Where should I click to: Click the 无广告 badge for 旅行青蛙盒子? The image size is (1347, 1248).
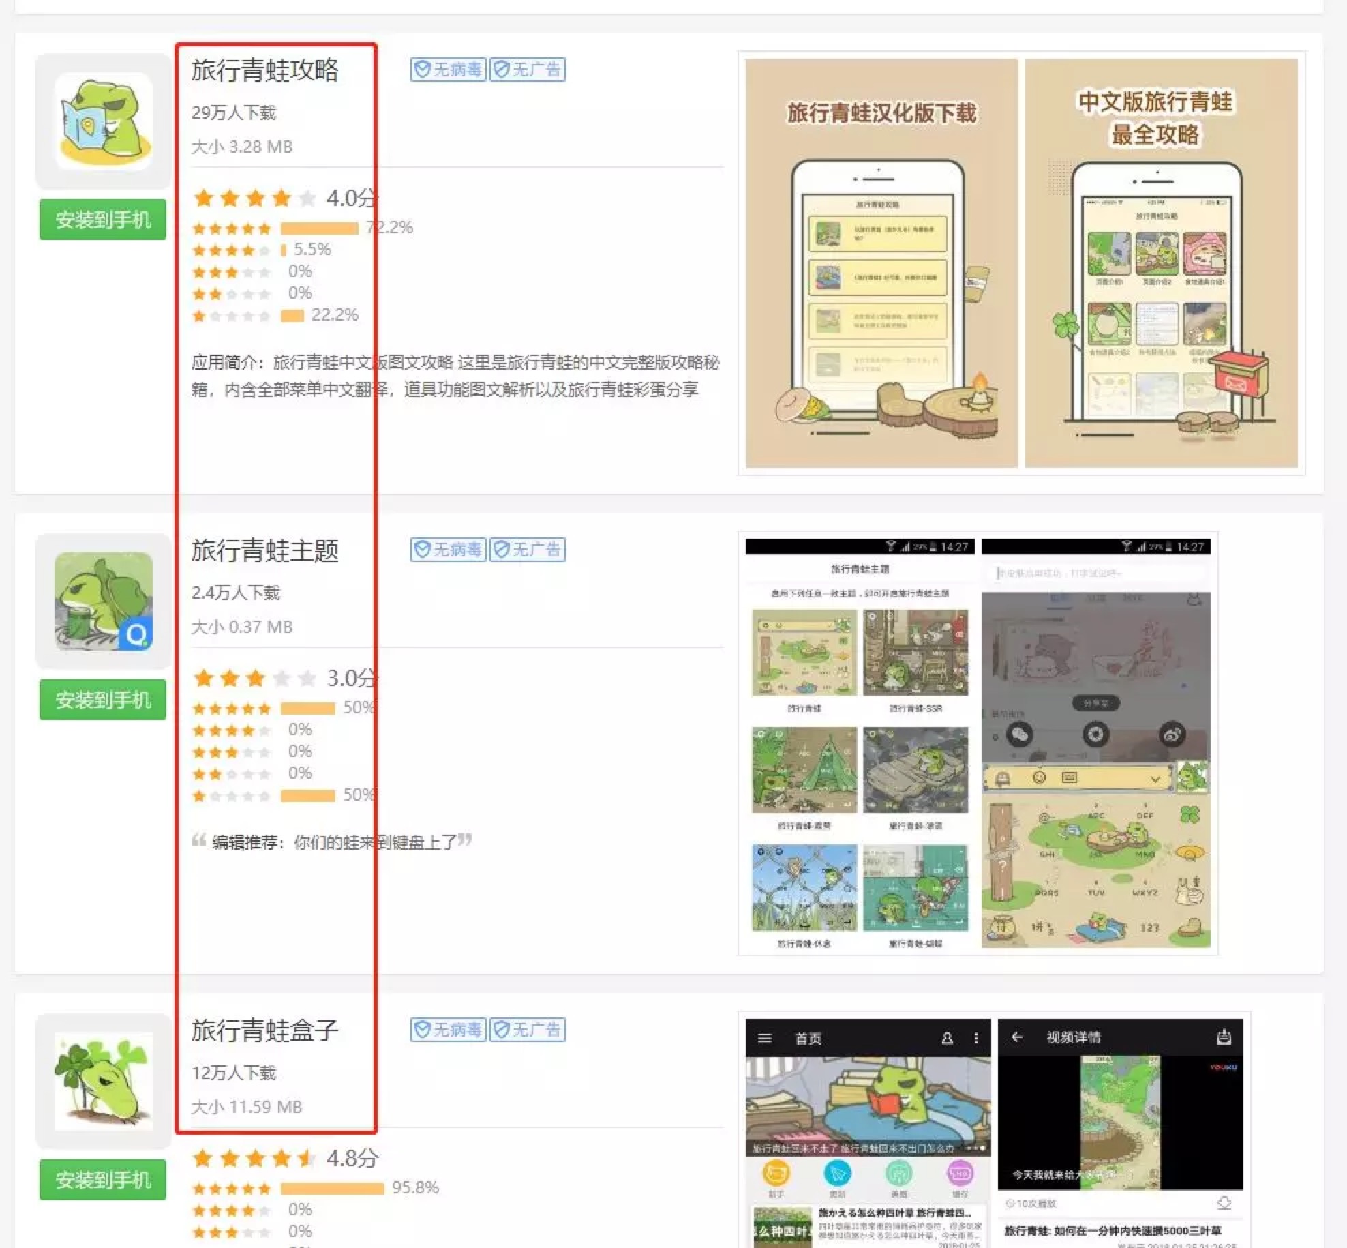tap(528, 1030)
